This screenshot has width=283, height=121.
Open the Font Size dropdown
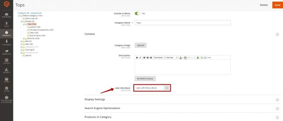pyautogui.click(x=172, y=58)
